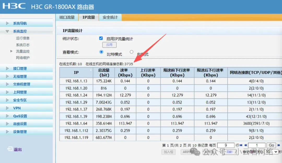Collapse the 系统监控 menu section

pyautogui.click(x=20, y=31)
